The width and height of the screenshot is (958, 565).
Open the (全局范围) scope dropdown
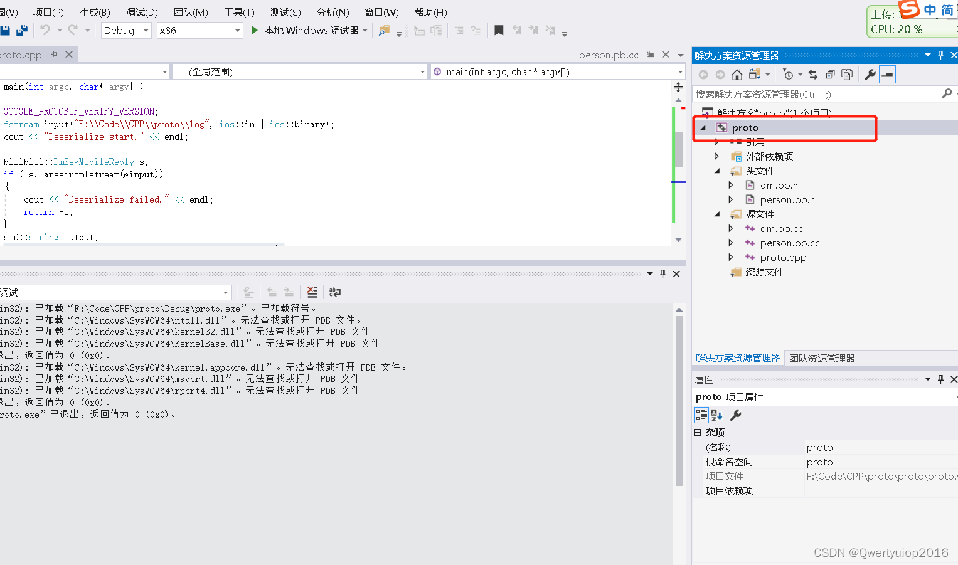pos(300,72)
